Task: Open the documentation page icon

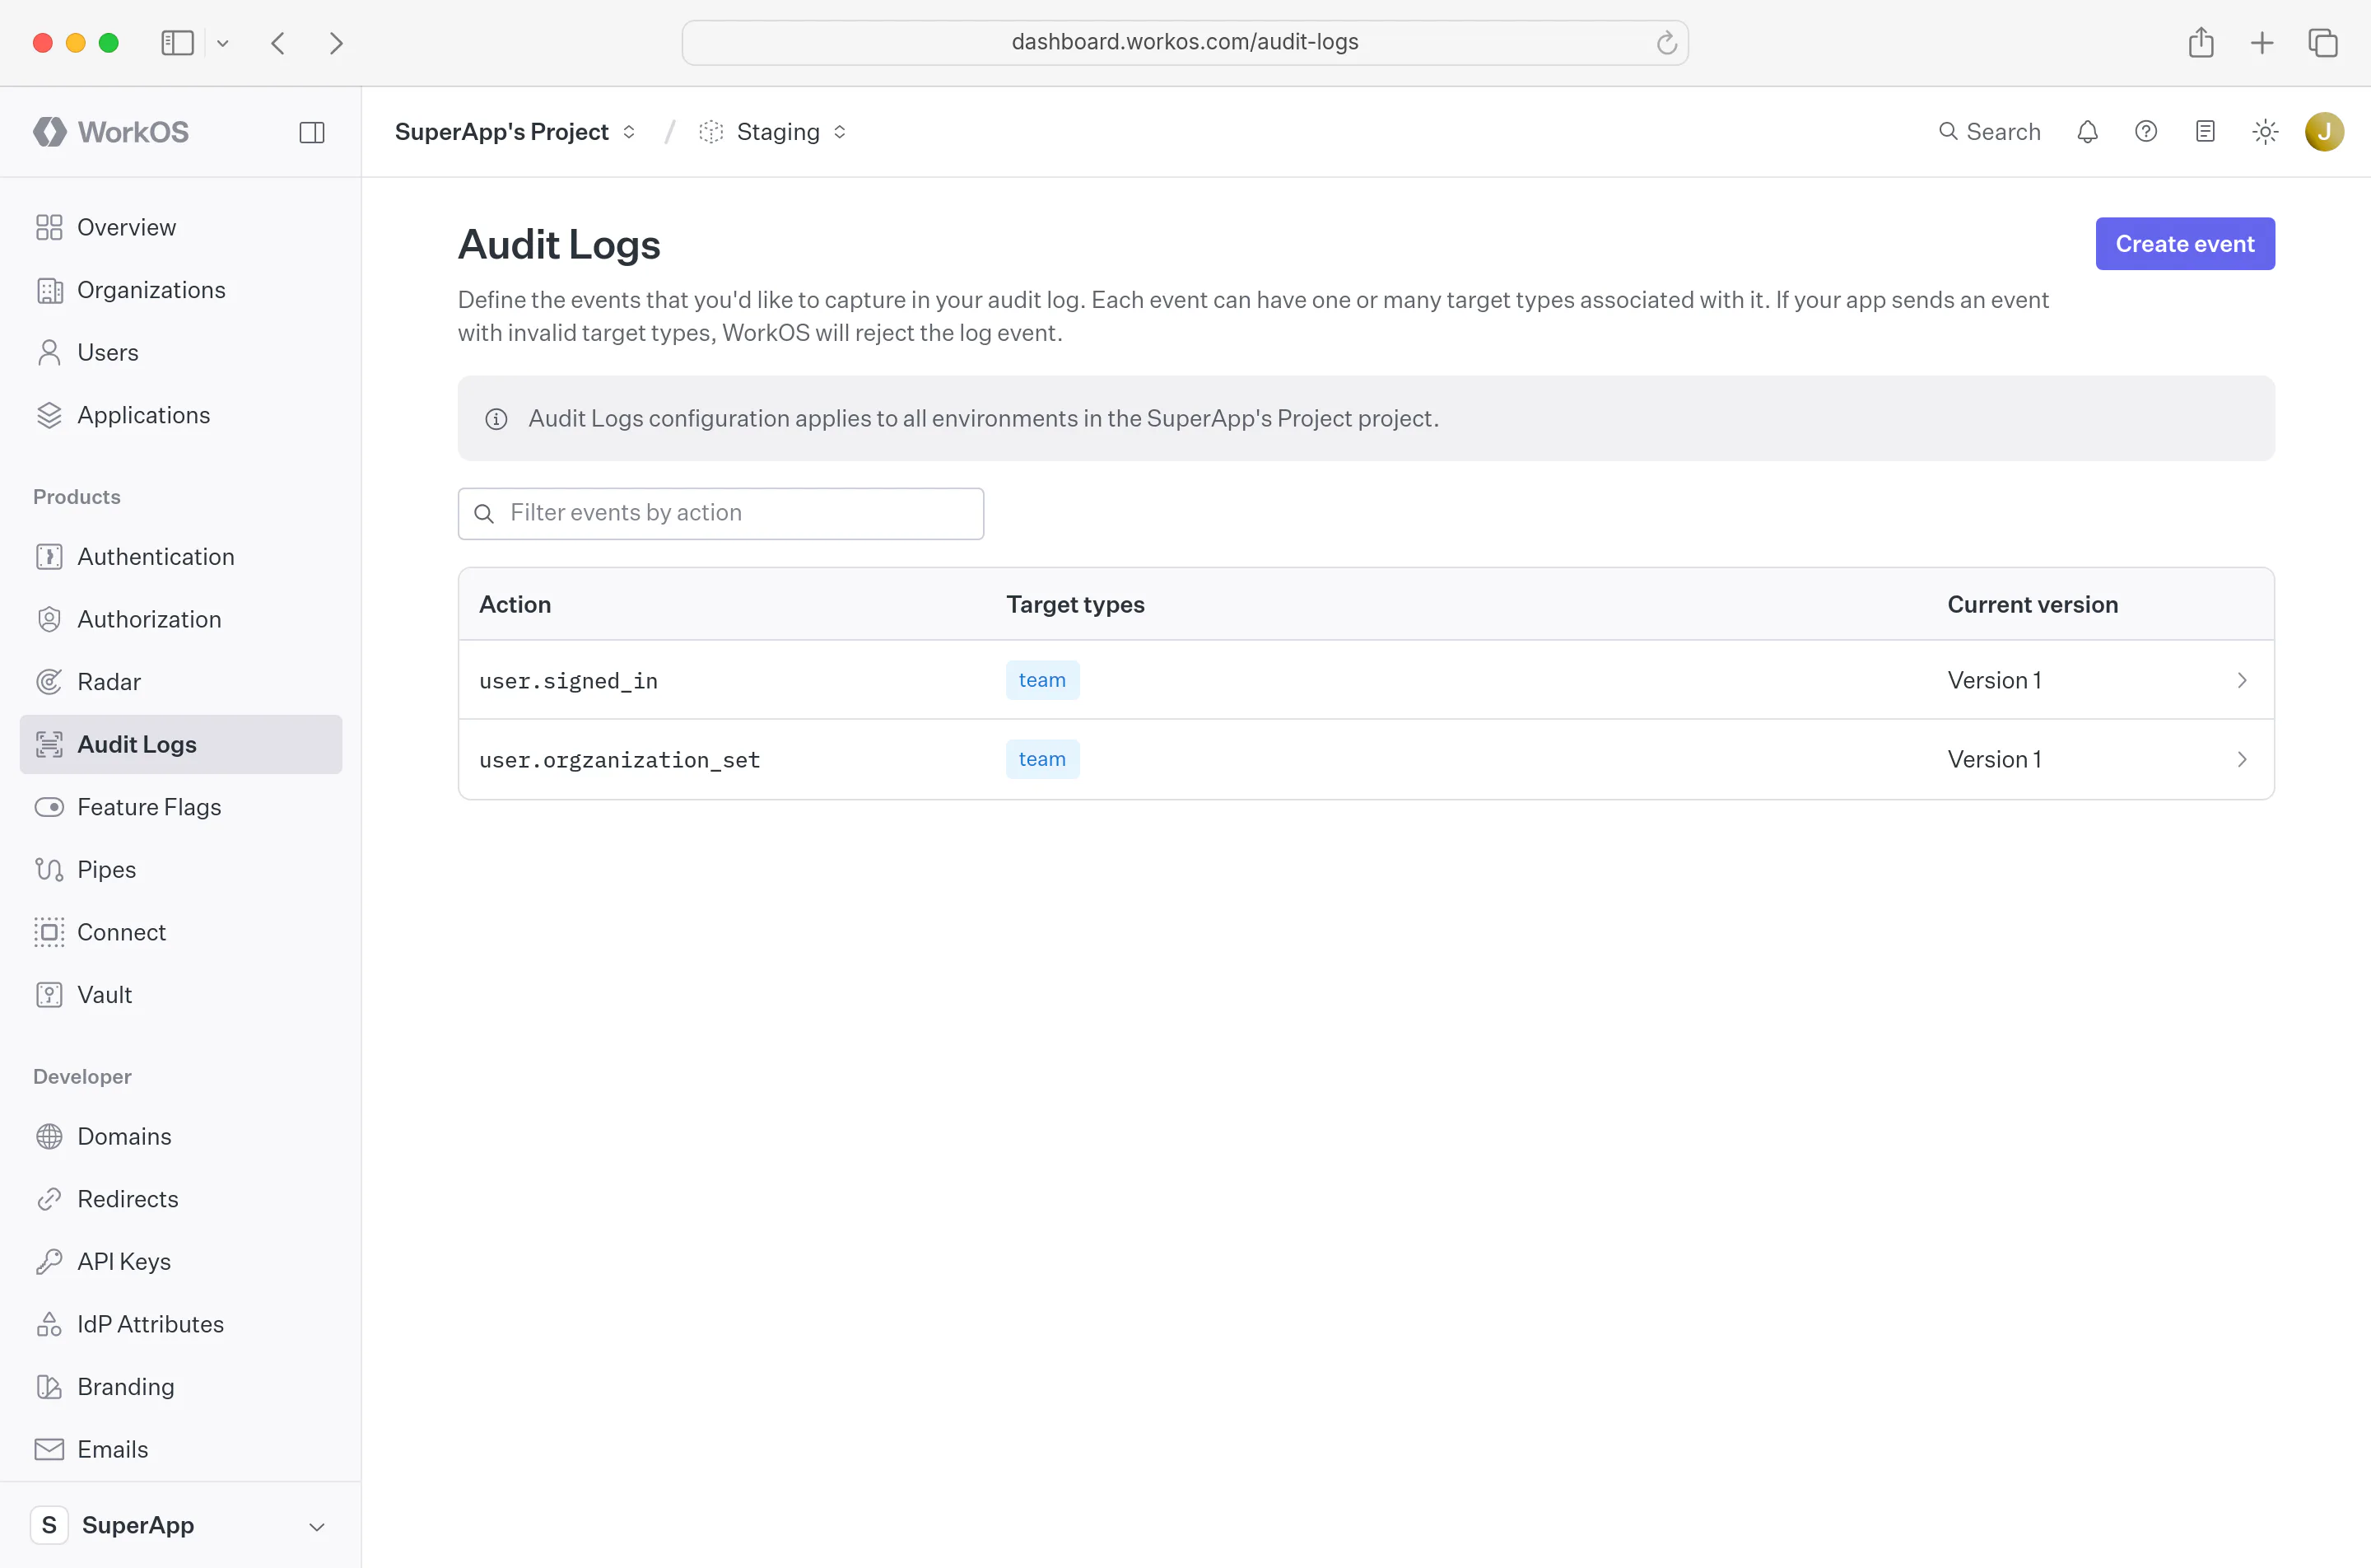Action: pos(2205,132)
